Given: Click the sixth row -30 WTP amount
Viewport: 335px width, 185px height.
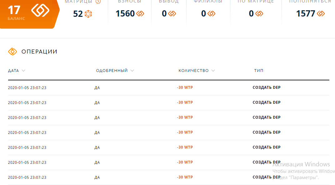Looking at the screenshot, I should (x=185, y=162).
